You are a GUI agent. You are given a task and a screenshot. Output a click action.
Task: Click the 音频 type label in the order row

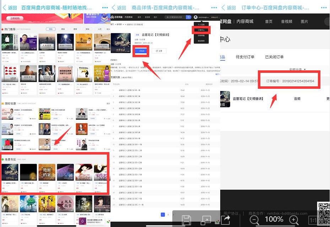pos(297,99)
